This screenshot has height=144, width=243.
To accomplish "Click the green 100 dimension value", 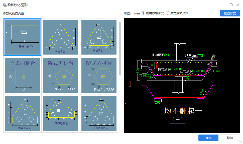I will [x=188, y=78].
